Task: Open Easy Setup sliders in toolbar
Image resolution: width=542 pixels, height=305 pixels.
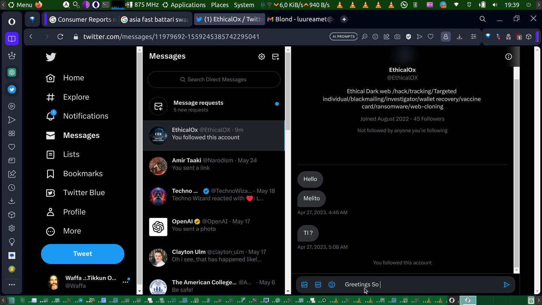Action: (x=474, y=37)
